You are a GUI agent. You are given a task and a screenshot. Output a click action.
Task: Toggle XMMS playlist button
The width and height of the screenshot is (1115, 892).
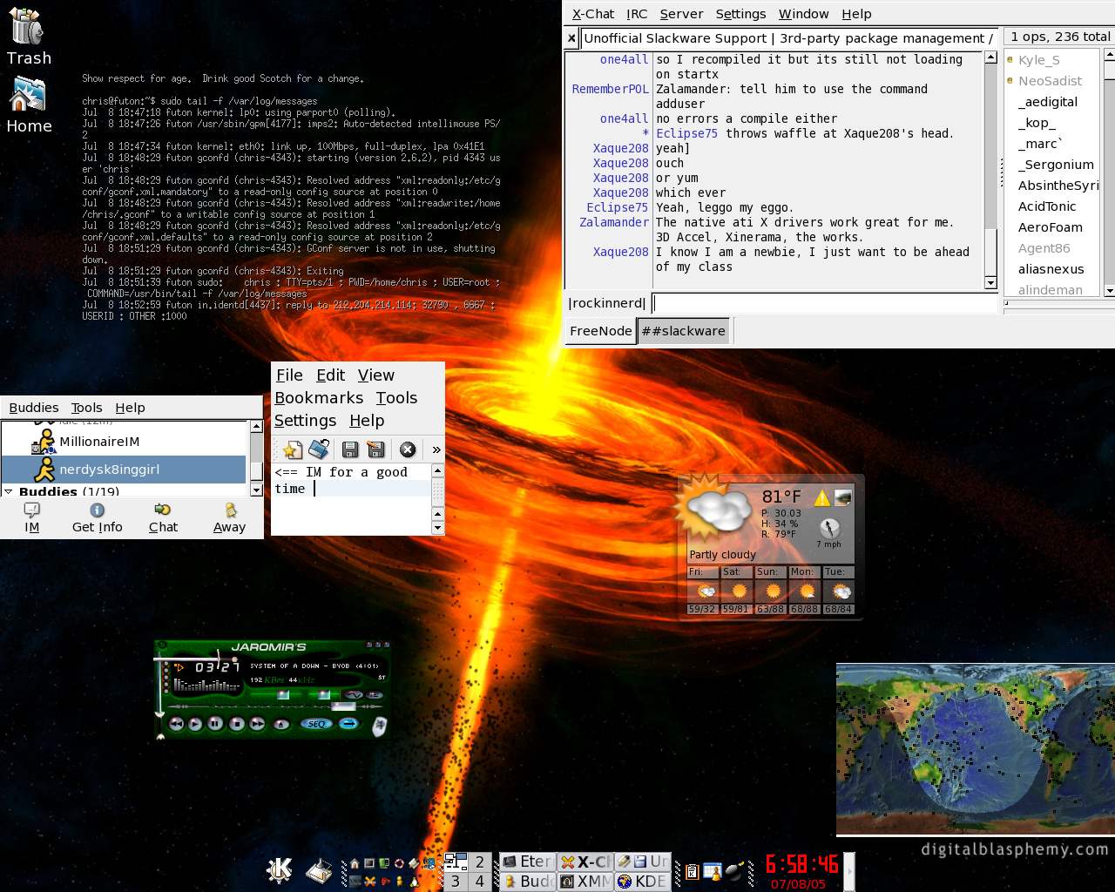375,695
